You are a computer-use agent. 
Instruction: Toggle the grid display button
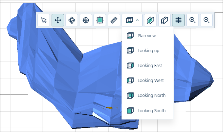(x=178, y=20)
